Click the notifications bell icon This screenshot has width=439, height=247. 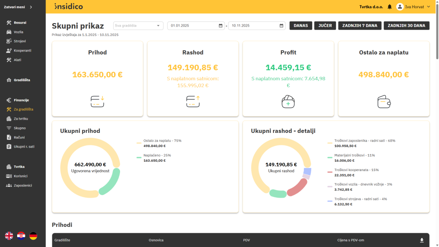coord(390,7)
